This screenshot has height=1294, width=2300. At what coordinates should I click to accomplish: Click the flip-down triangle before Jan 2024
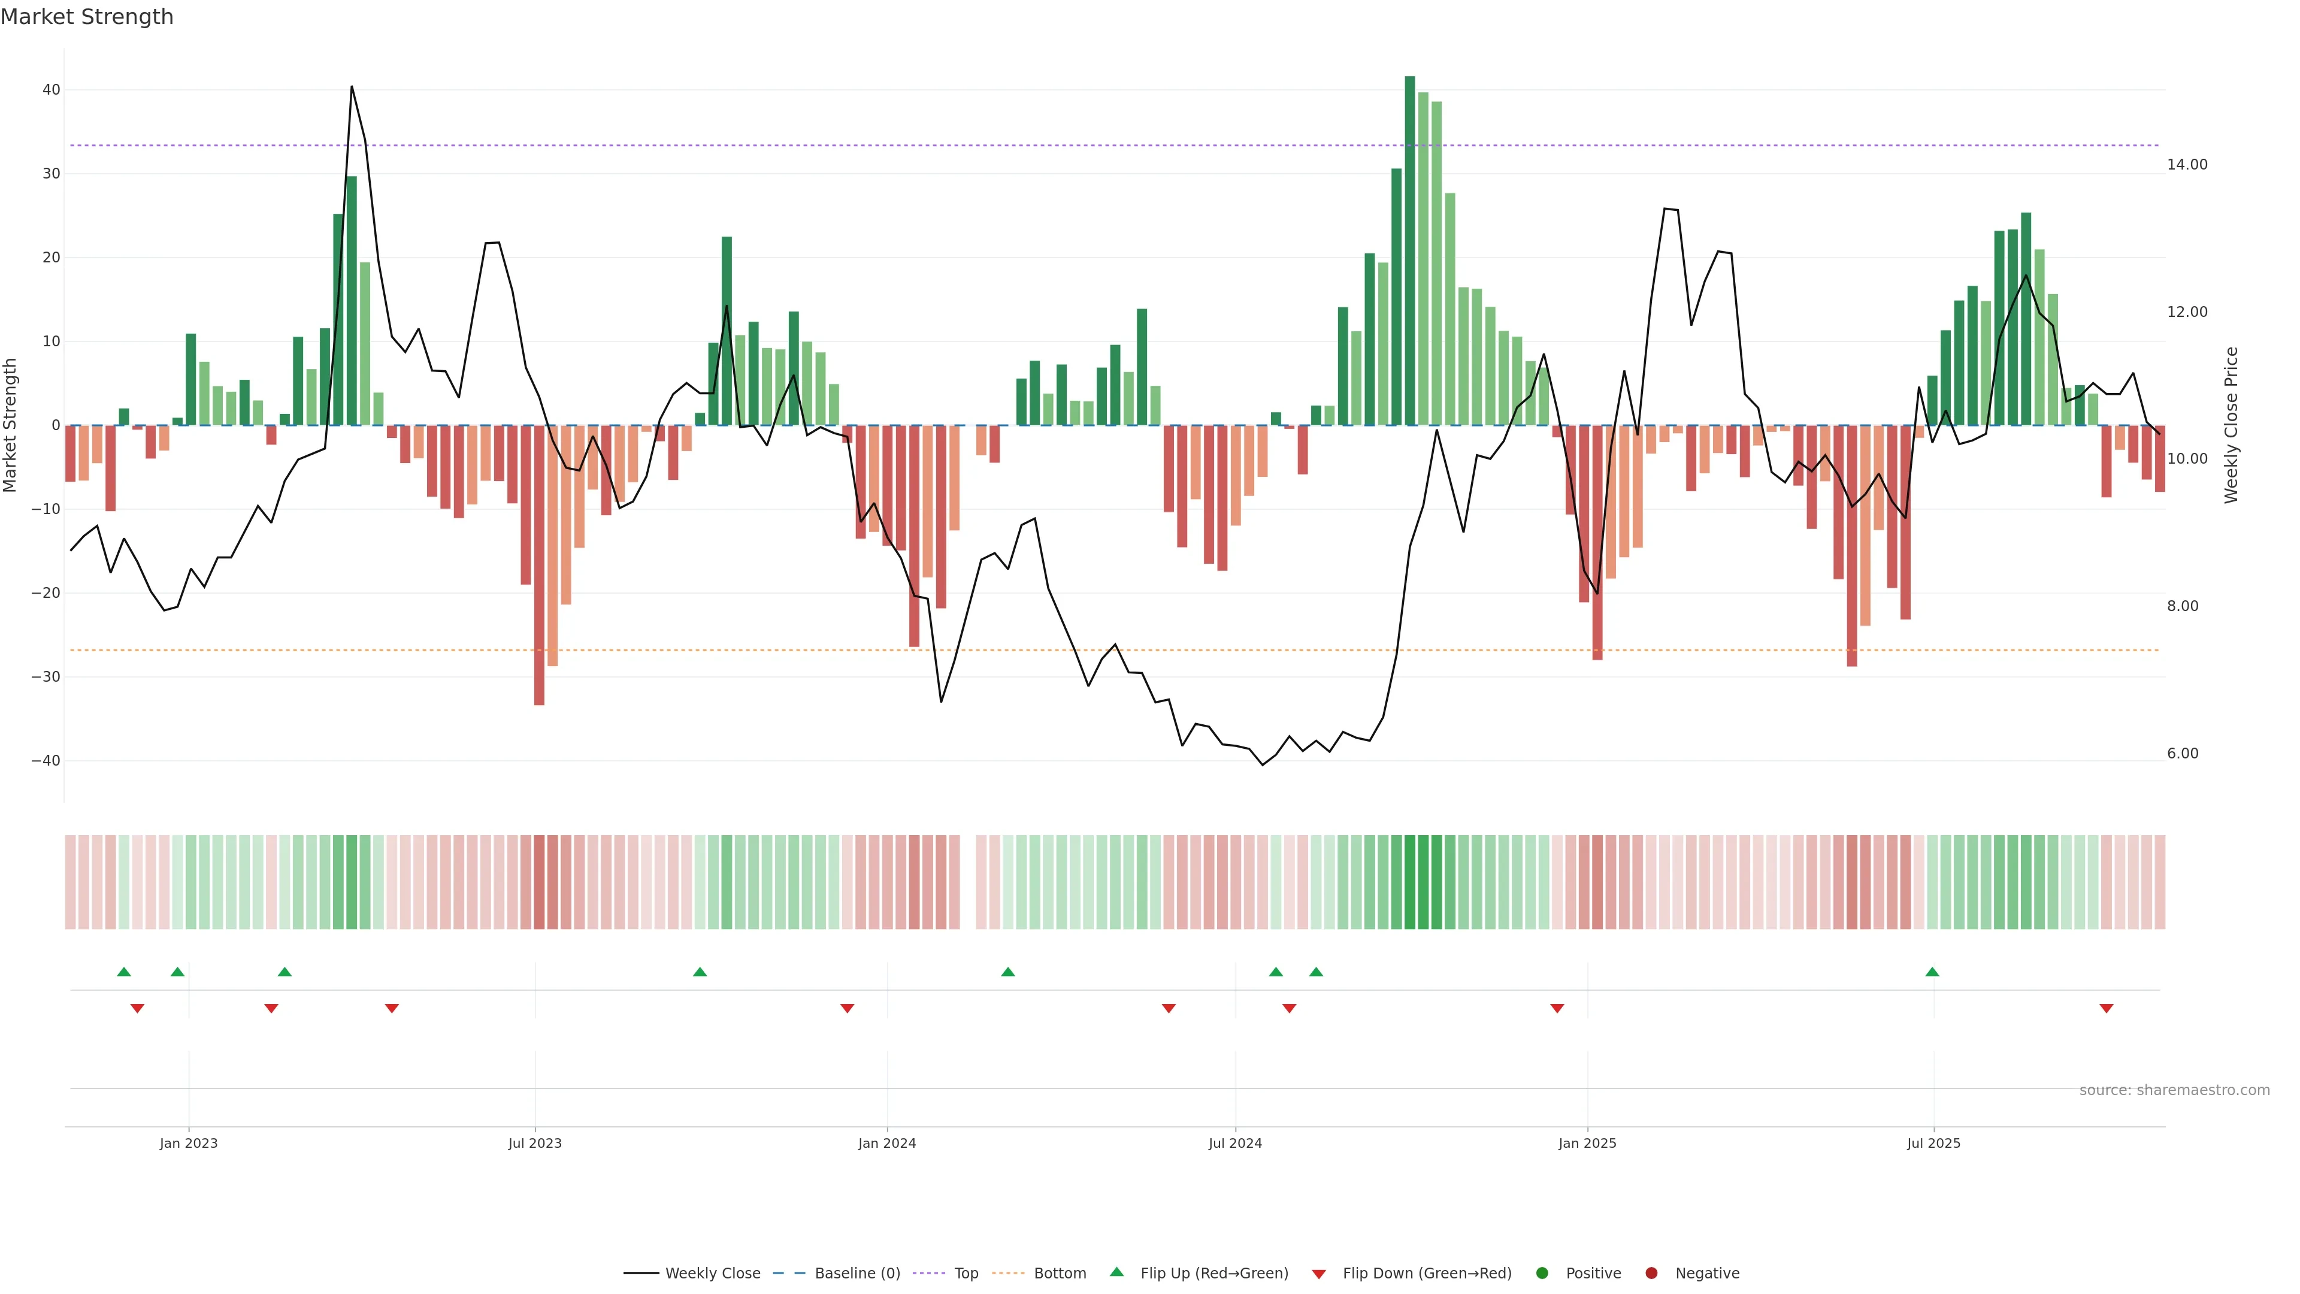click(x=848, y=1008)
